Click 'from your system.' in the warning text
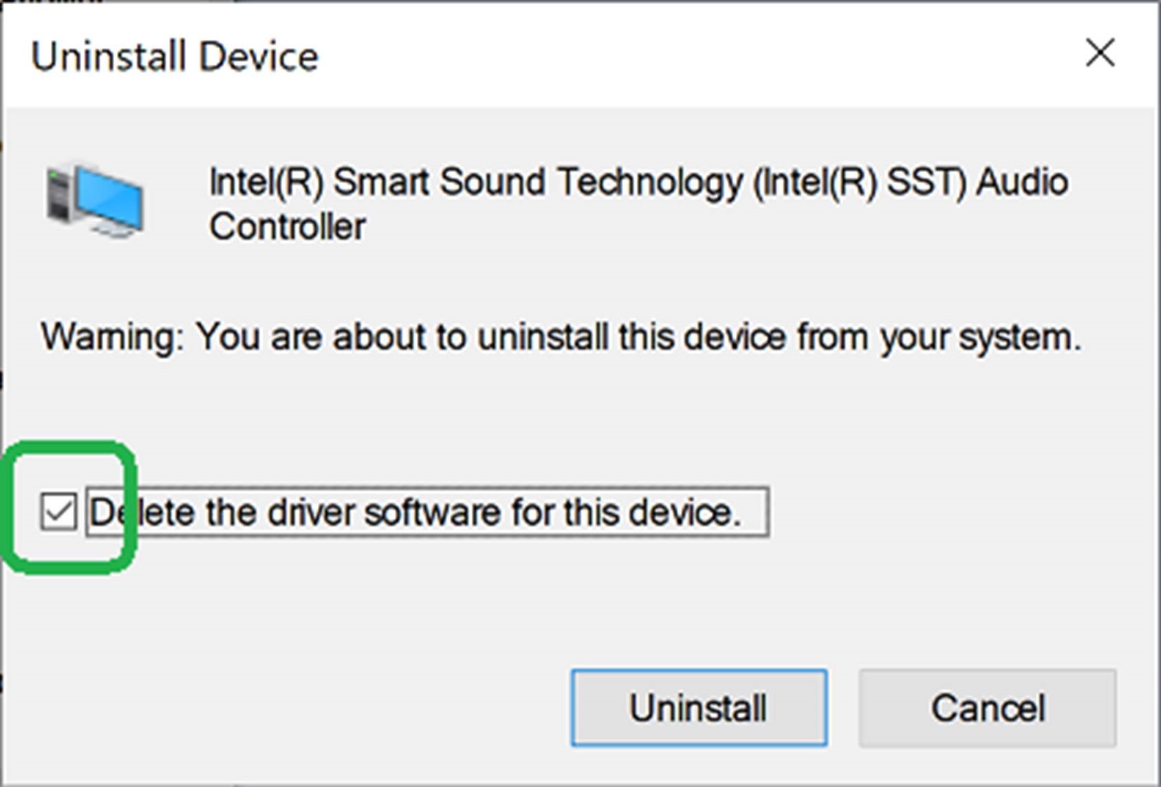This screenshot has height=787, width=1161. [x=940, y=337]
